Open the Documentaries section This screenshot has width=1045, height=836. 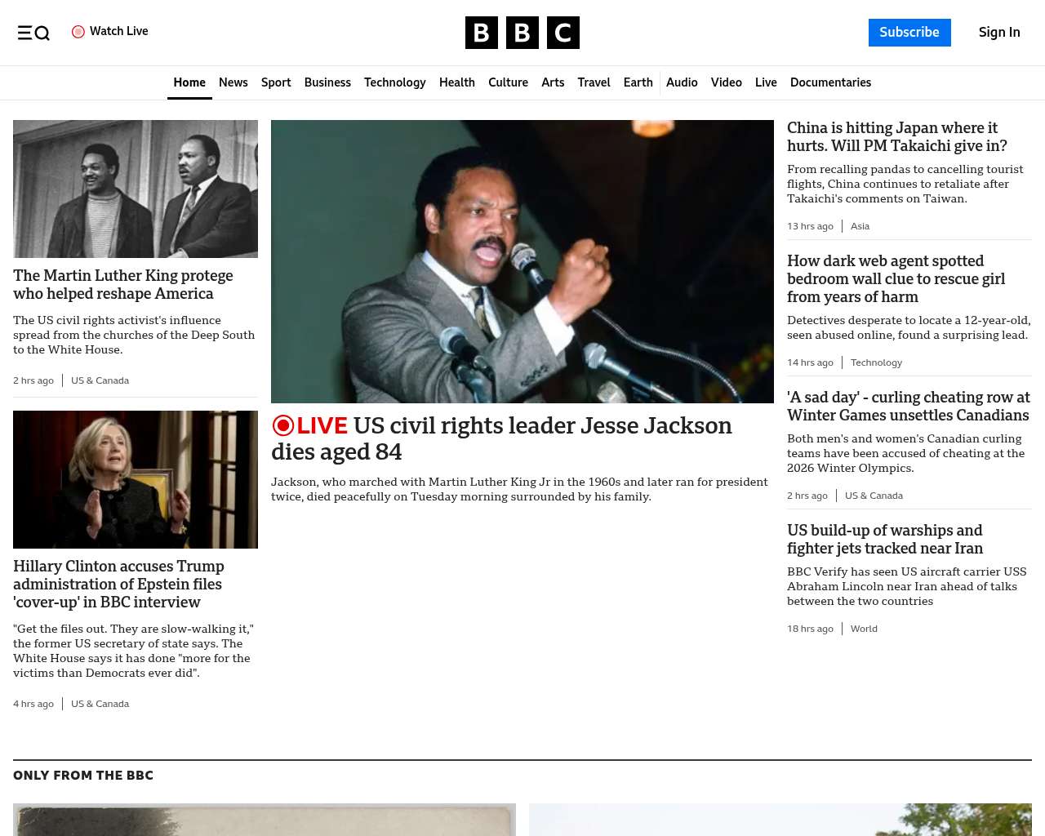pyautogui.click(x=830, y=82)
